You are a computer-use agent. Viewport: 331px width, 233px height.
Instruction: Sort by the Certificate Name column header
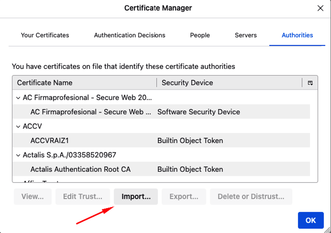coord(85,83)
